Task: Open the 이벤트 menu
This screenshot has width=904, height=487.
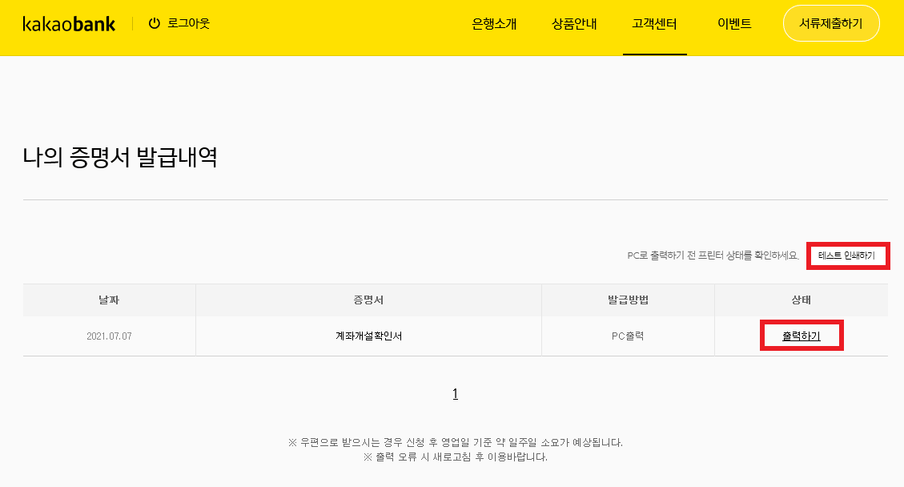Action: coord(734,24)
